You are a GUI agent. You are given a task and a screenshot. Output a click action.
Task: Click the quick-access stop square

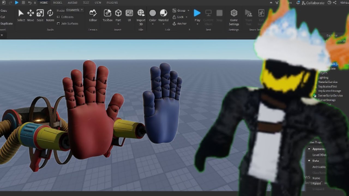(23, 2)
